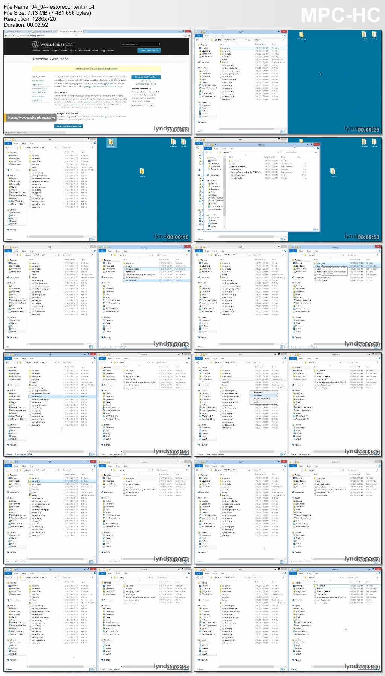Click the Search WordPress.org field in 00:00:13 frame
The image size is (385, 676).
tap(140, 44)
